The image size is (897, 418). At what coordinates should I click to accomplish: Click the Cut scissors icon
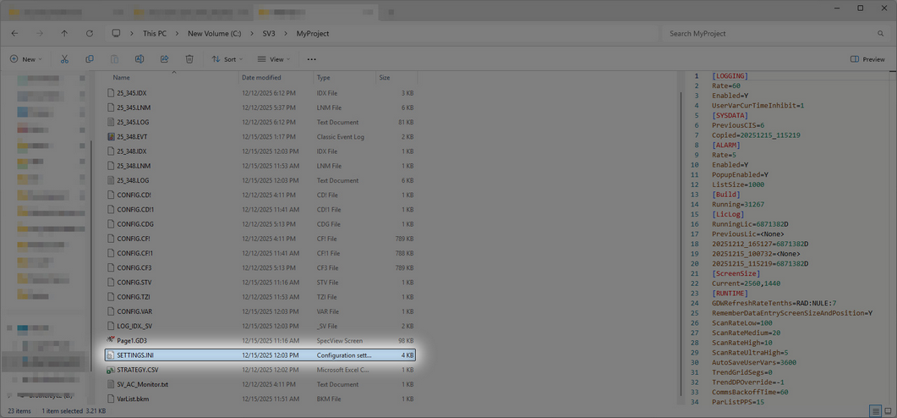coord(64,59)
